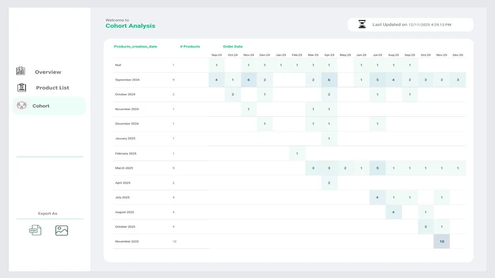This screenshot has width=495, height=278.
Task: Select October 2025 Oct-25 cell showing 3
Action: [426, 227]
